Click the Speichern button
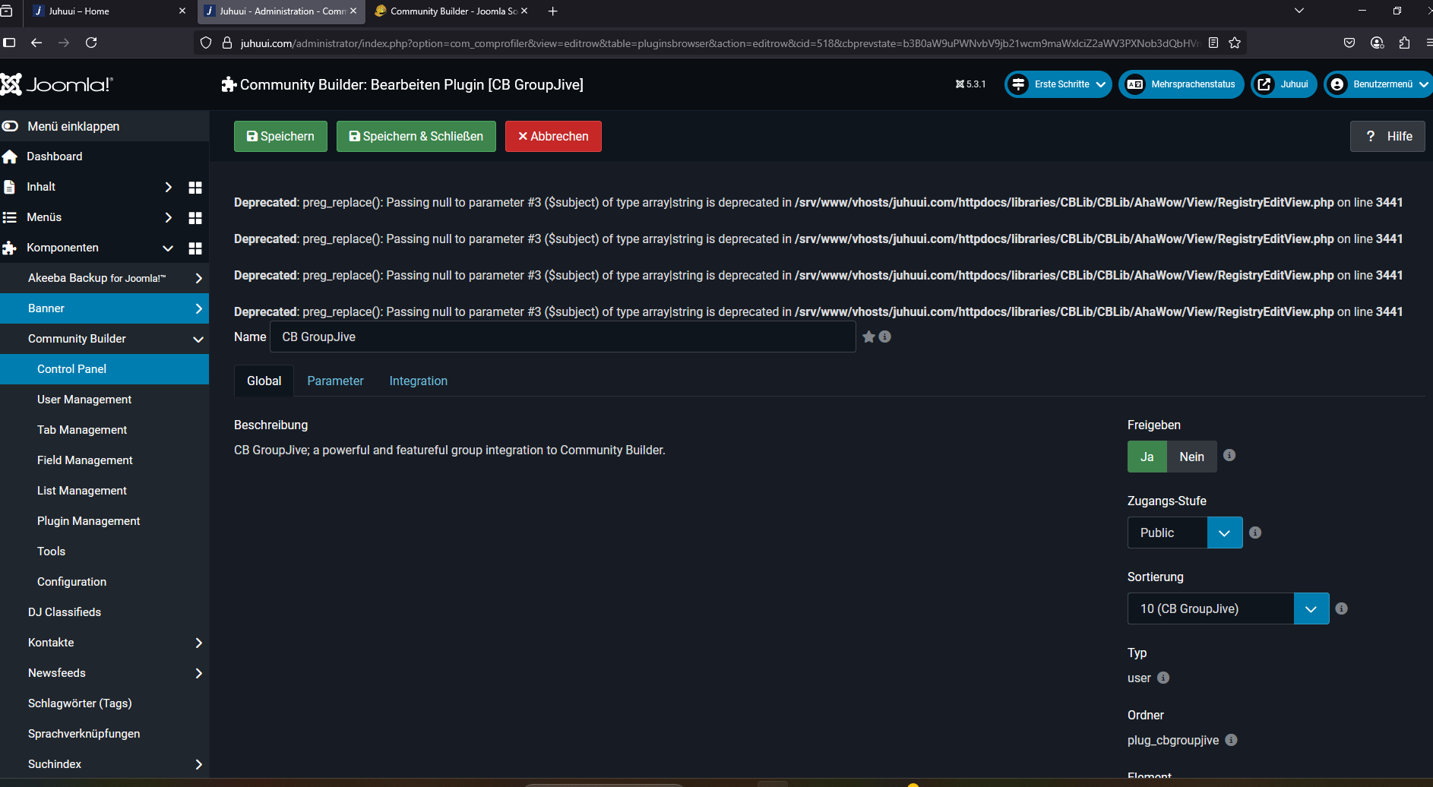This screenshot has height=787, width=1433. pyautogui.click(x=280, y=136)
